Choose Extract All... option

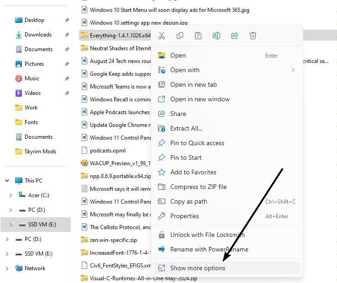click(227, 129)
